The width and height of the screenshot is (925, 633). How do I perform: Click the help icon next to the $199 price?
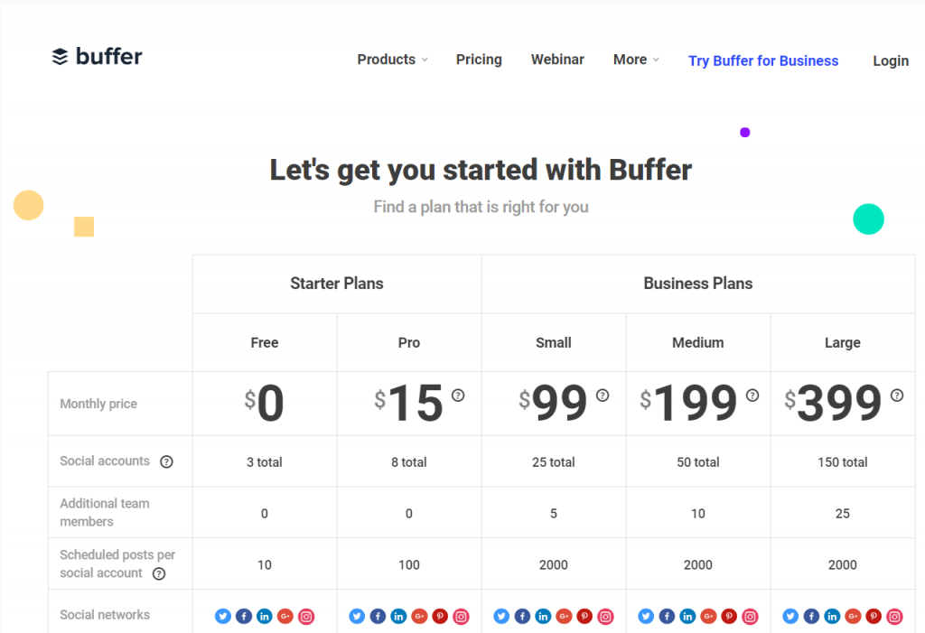tap(753, 394)
